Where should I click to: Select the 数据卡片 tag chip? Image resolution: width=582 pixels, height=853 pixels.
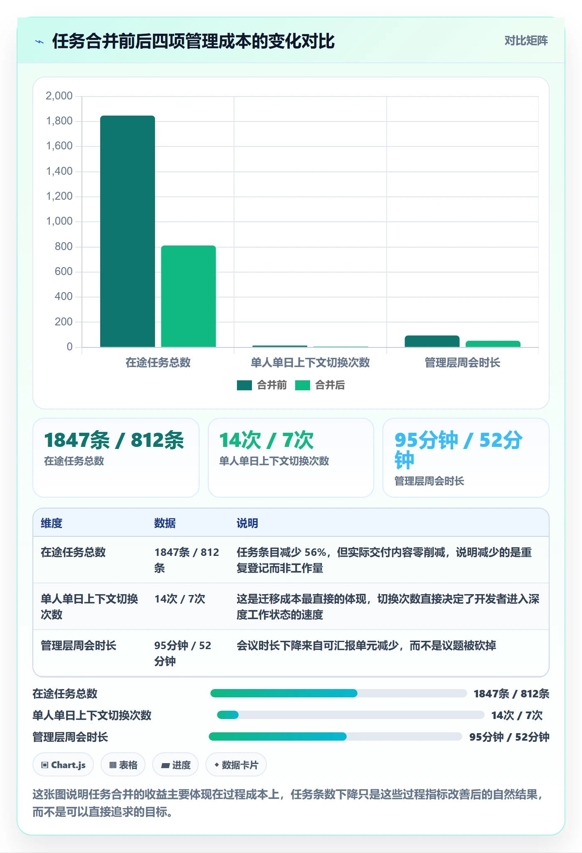[236, 765]
